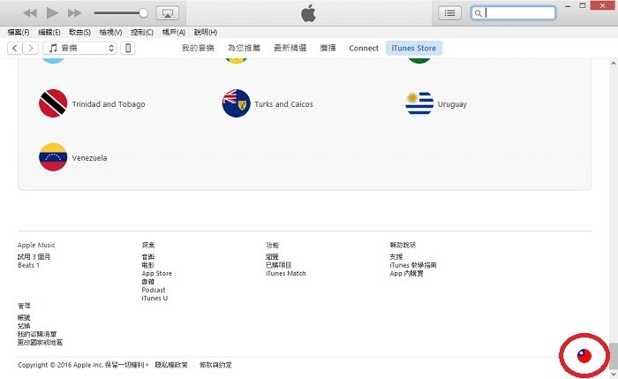This screenshot has width=618, height=379.
Task: Open the 支援 footer link
Action: (396, 257)
